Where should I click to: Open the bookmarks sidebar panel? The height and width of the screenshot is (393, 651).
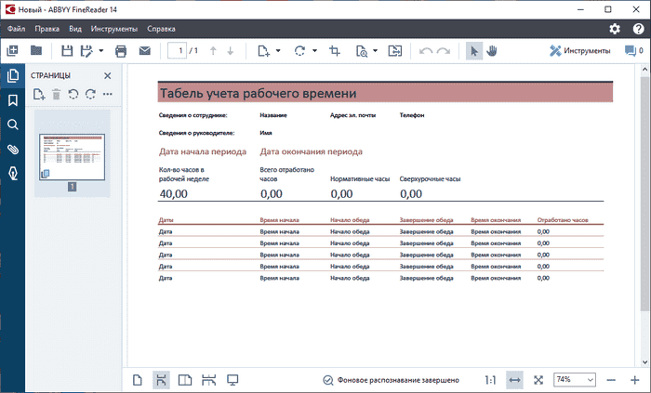tap(13, 100)
